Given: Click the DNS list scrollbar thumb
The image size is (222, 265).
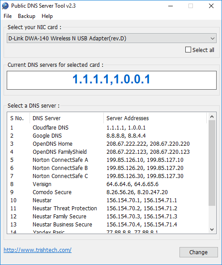Looking at the screenshot, I should pos(212,163).
